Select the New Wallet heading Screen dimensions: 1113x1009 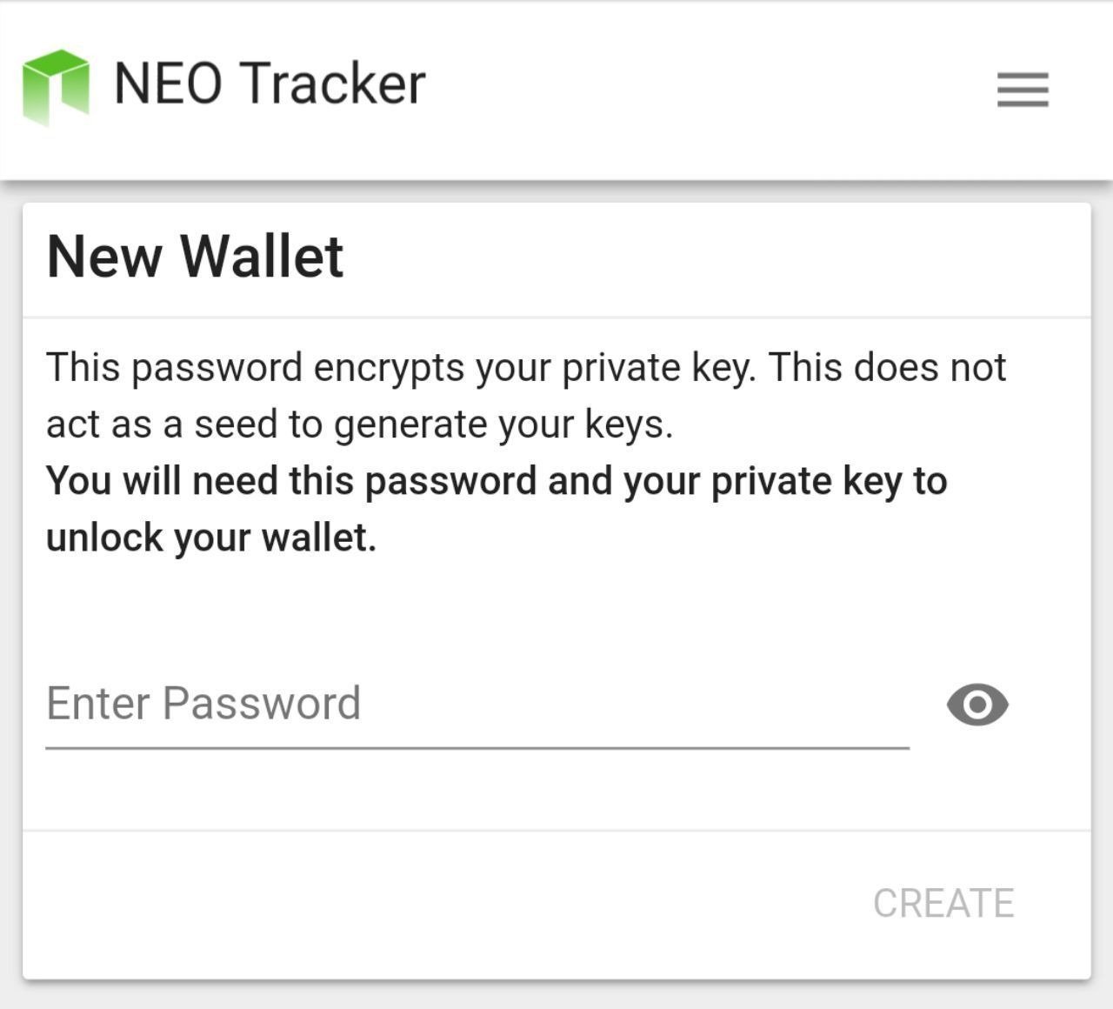coord(196,257)
